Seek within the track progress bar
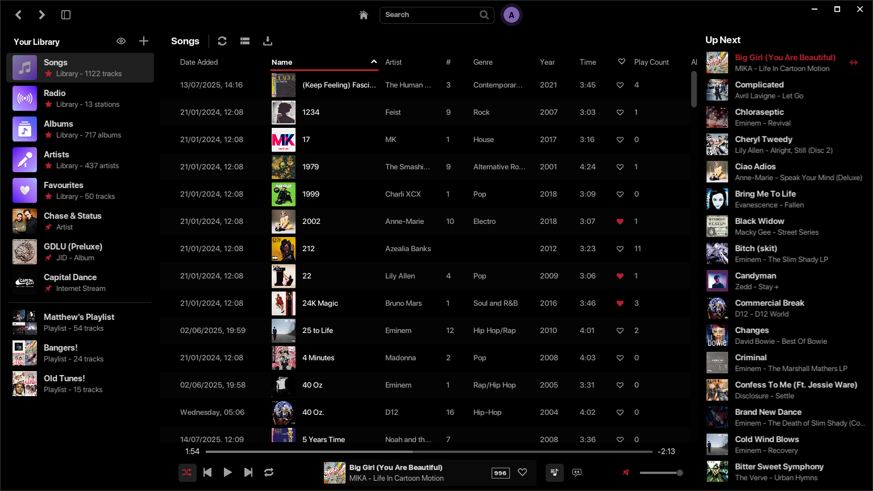Screen dimensions: 873x491 pyautogui.click(x=429, y=452)
